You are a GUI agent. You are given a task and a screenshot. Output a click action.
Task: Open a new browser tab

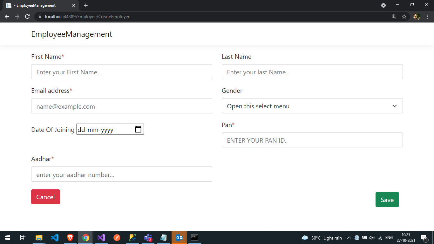[86, 5]
